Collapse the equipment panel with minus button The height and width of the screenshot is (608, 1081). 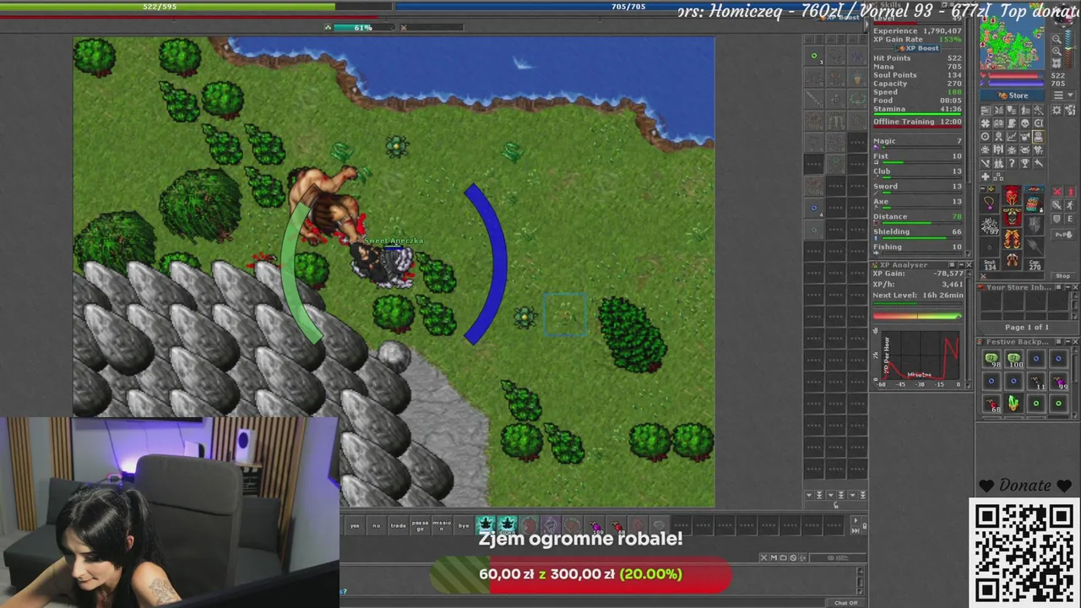pos(982,188)
